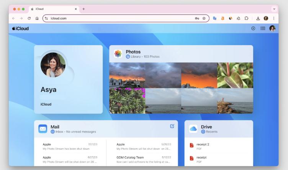Open the rocky pier sea photo
The height and width of the screenshot is (170, 288).
pyautogui.click(x=235, y=101)
